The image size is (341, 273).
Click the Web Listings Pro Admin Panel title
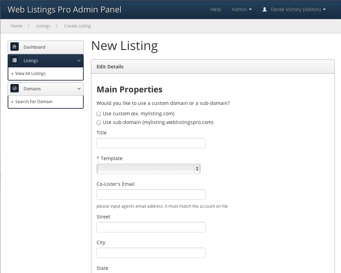point(64,9)
